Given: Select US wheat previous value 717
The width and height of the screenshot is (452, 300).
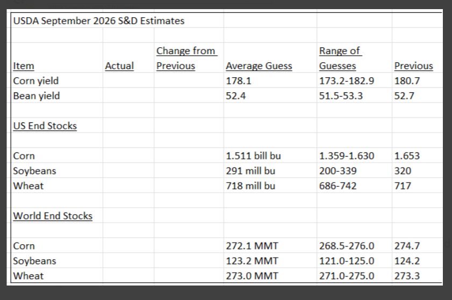Looking at the screenshot, I should (x=403, y=186).
